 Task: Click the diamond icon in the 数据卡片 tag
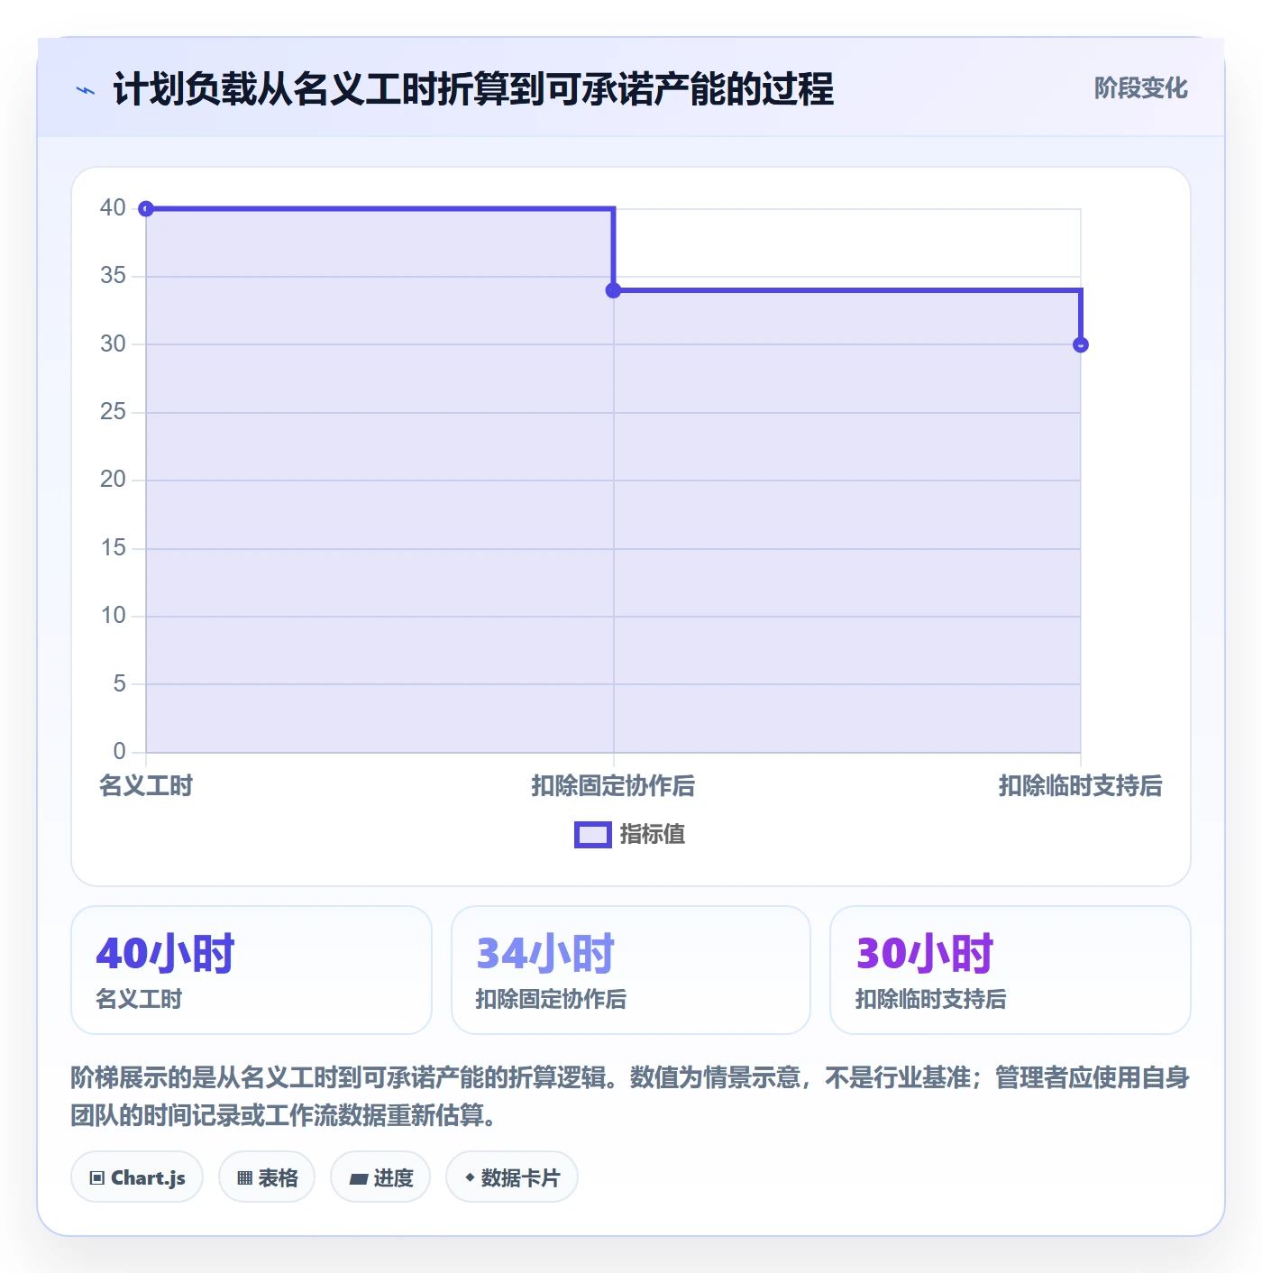[470, 1177]
